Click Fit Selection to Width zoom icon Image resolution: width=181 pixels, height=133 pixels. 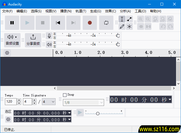pyautogui.click(x=155, y=19)
